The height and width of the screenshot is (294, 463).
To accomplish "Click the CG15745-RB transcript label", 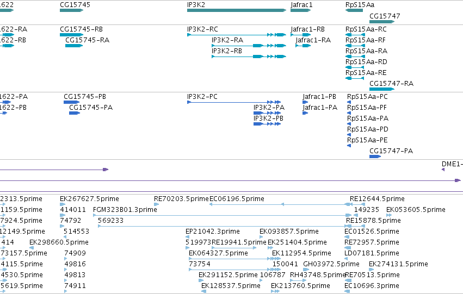I will (x=81, y=29).
